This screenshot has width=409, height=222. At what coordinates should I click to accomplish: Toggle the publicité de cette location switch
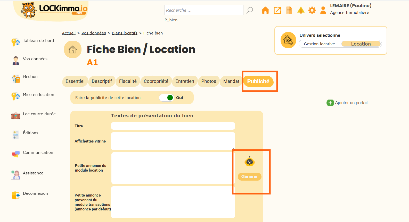(x=167, y=98)
